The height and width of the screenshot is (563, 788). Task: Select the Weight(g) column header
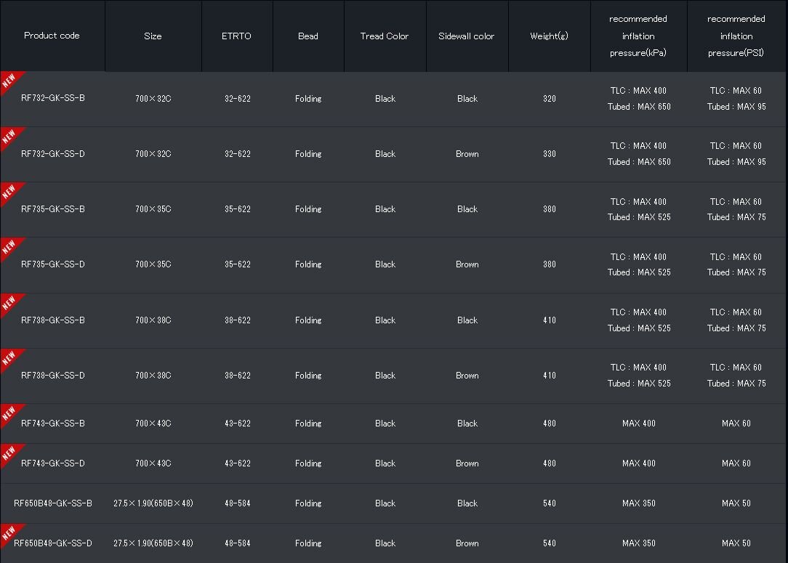pyautogui.click(x=549, y=36)
